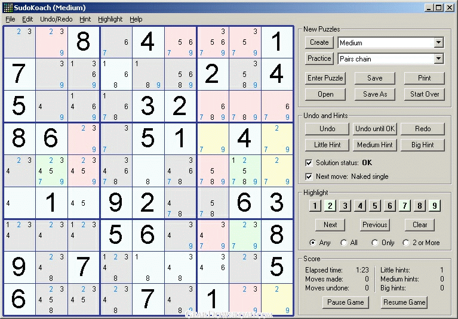458x319 pixels.
Task: Click the Save button
Action: coord(375,78)
